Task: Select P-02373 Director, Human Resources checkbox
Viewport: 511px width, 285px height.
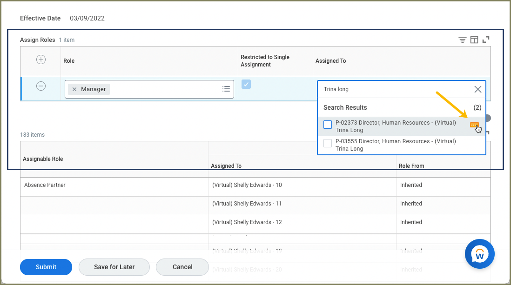Action: tap(328, 125)
